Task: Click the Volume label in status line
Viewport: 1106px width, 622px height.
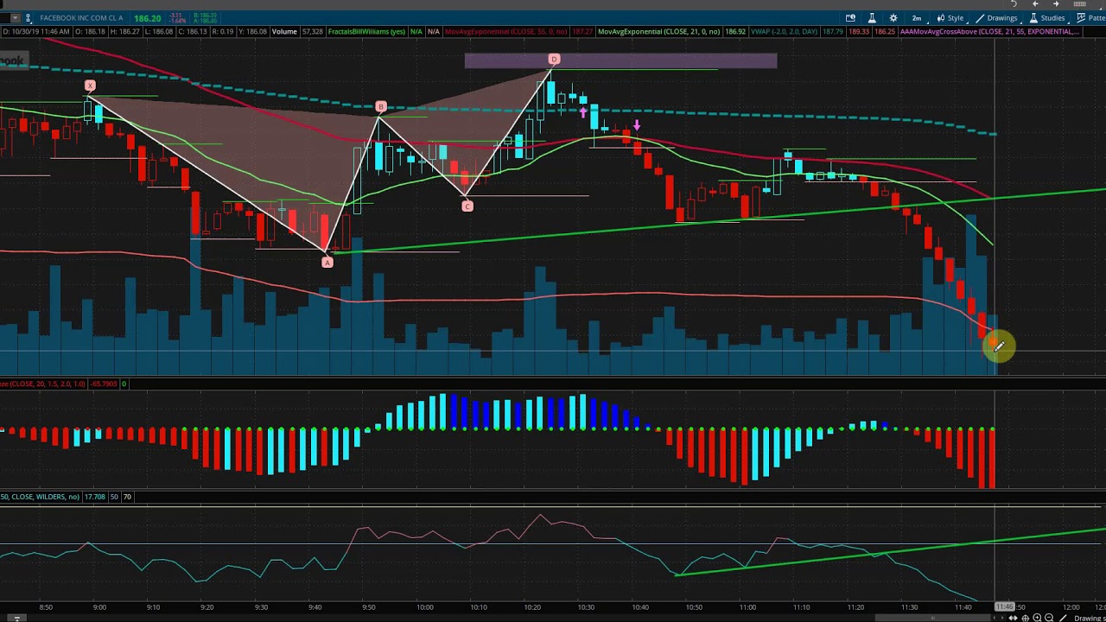Action: pyautogui.click(x=284, y=32)
